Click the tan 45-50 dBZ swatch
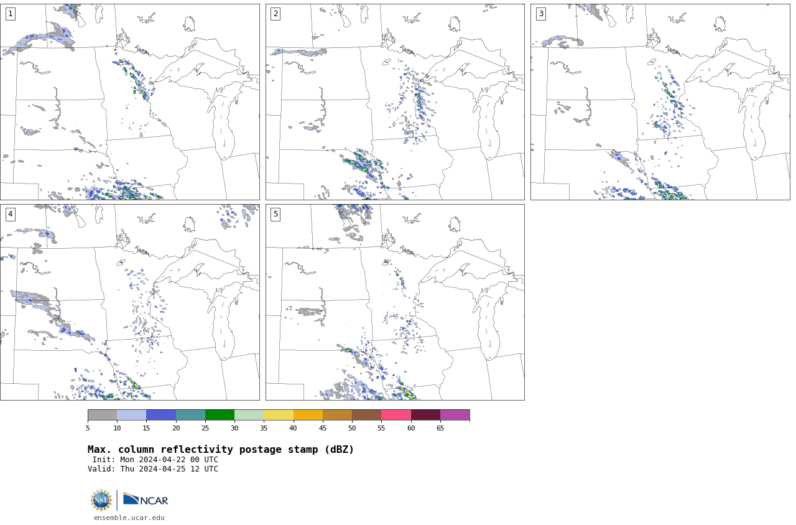 pos(337,415)
